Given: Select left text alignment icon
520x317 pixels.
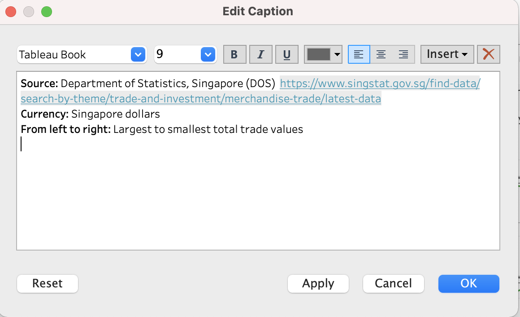Looking at the screenshot, I should point(359,54).
